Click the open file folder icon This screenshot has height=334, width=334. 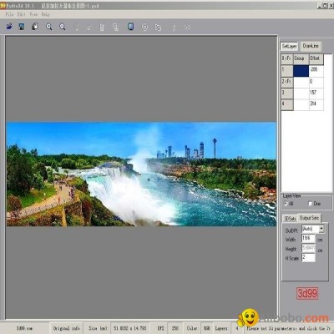(9, 27)
